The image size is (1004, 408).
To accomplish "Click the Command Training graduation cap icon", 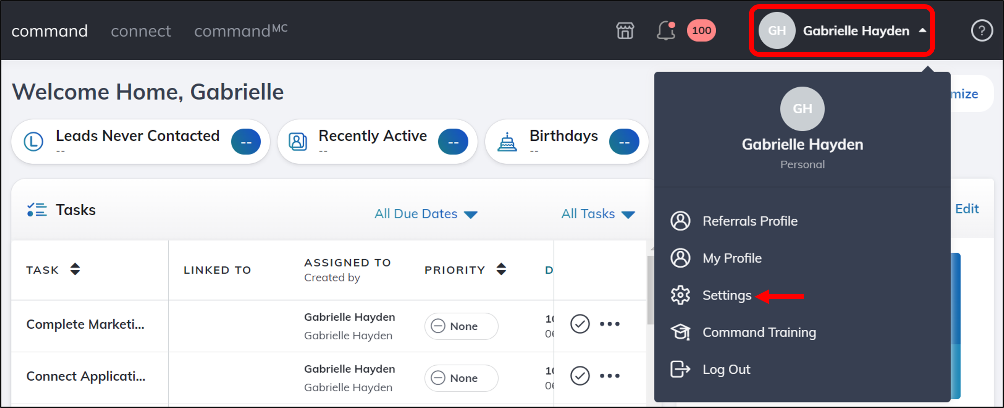I will click(680, 332).
